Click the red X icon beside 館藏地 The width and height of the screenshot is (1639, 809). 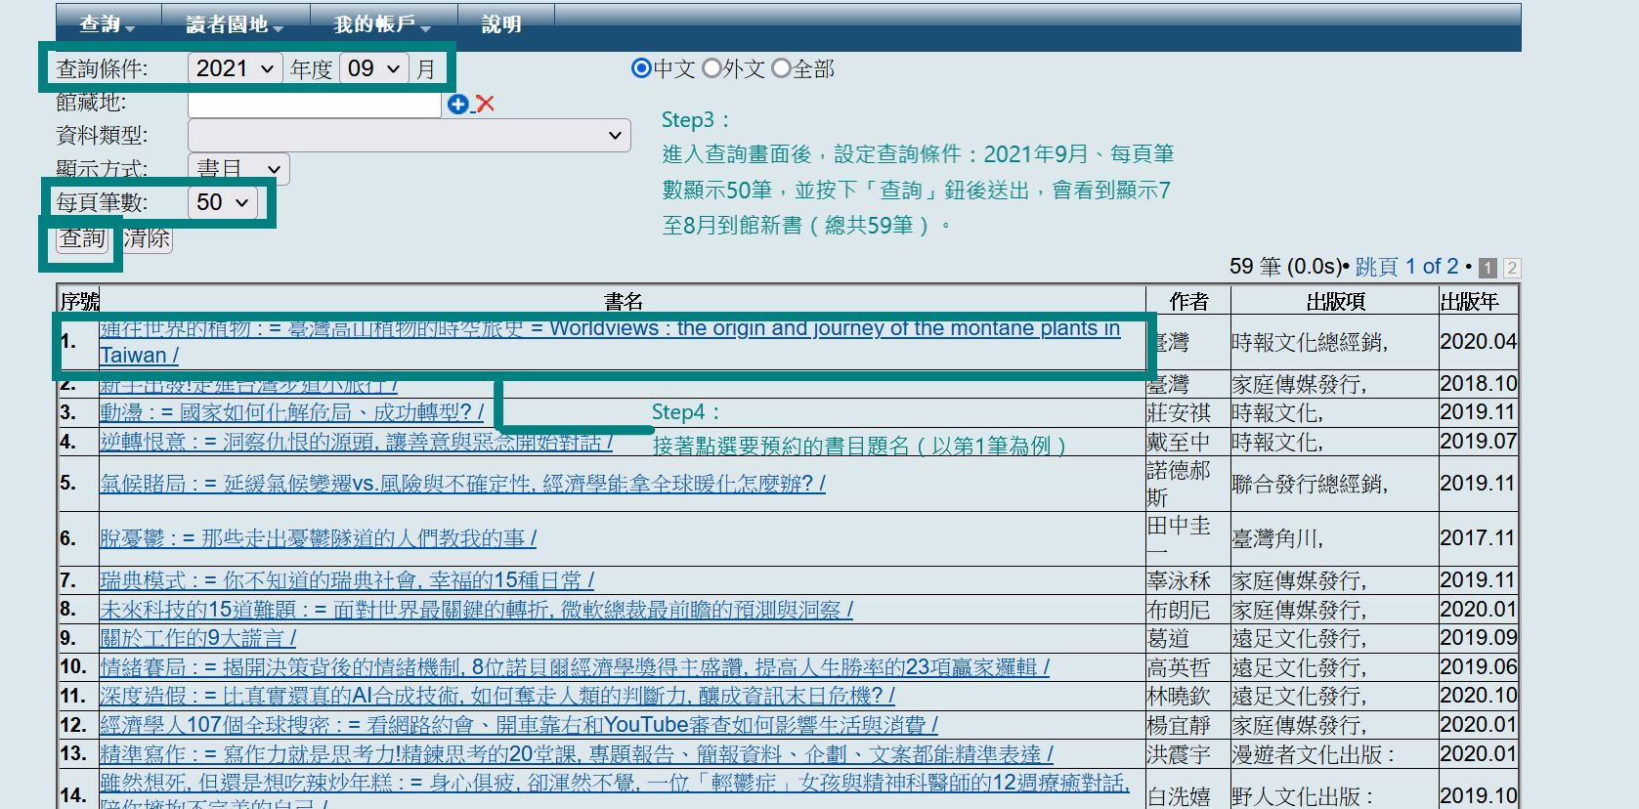485,104
